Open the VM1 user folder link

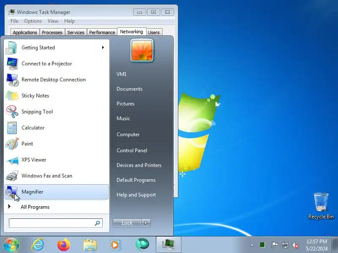(121, 74)
